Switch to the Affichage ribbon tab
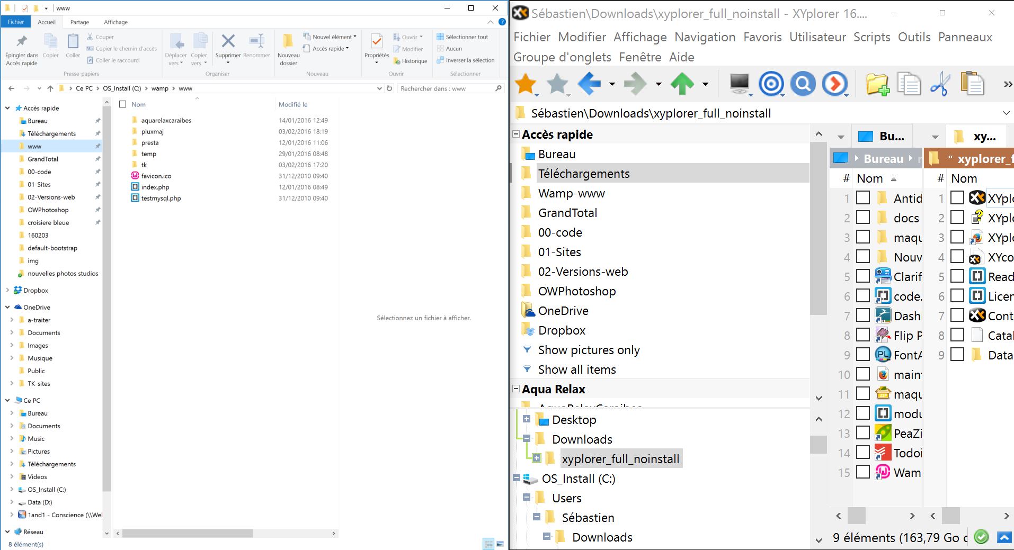Screen dimensions: 1014x550 115,22
